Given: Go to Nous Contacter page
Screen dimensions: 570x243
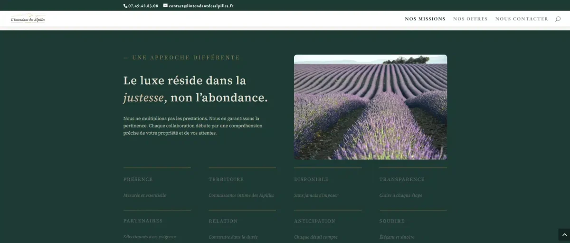Looking at the screenshot, I should pyautogui.click(x=522, y=19).
